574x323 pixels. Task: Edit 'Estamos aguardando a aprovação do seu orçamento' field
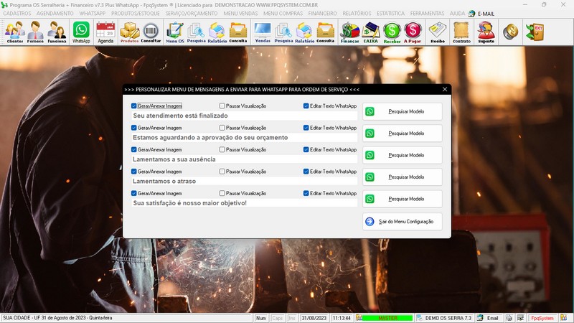tap(244, 138)
